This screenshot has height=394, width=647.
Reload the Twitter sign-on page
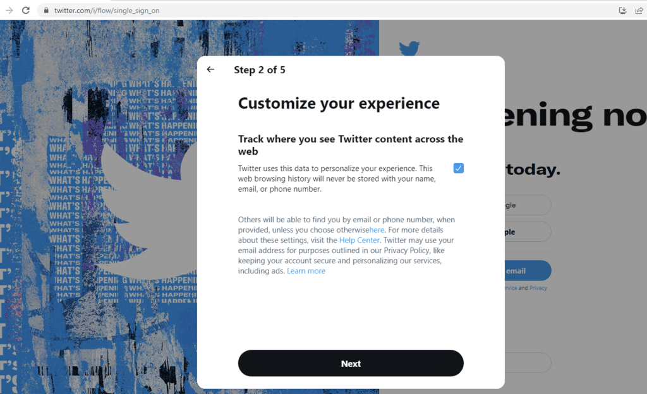tap(26, 10)
